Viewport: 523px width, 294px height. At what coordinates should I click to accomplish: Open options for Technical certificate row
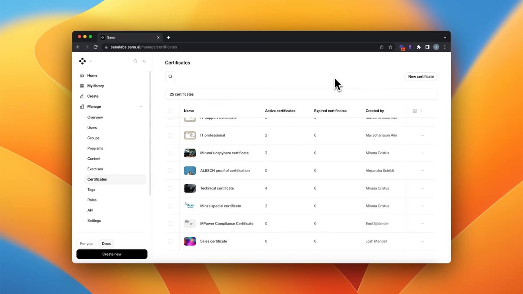point(422,188)
